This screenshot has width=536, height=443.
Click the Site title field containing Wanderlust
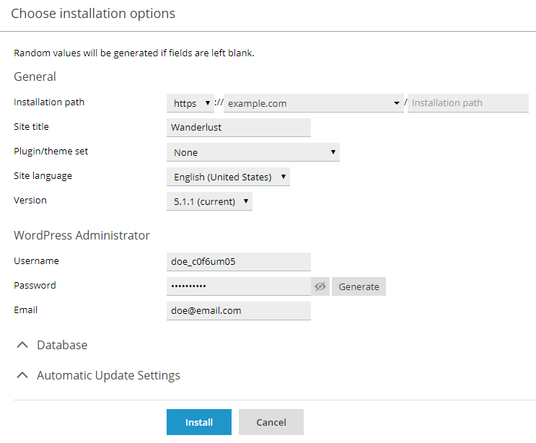point(238,128)
